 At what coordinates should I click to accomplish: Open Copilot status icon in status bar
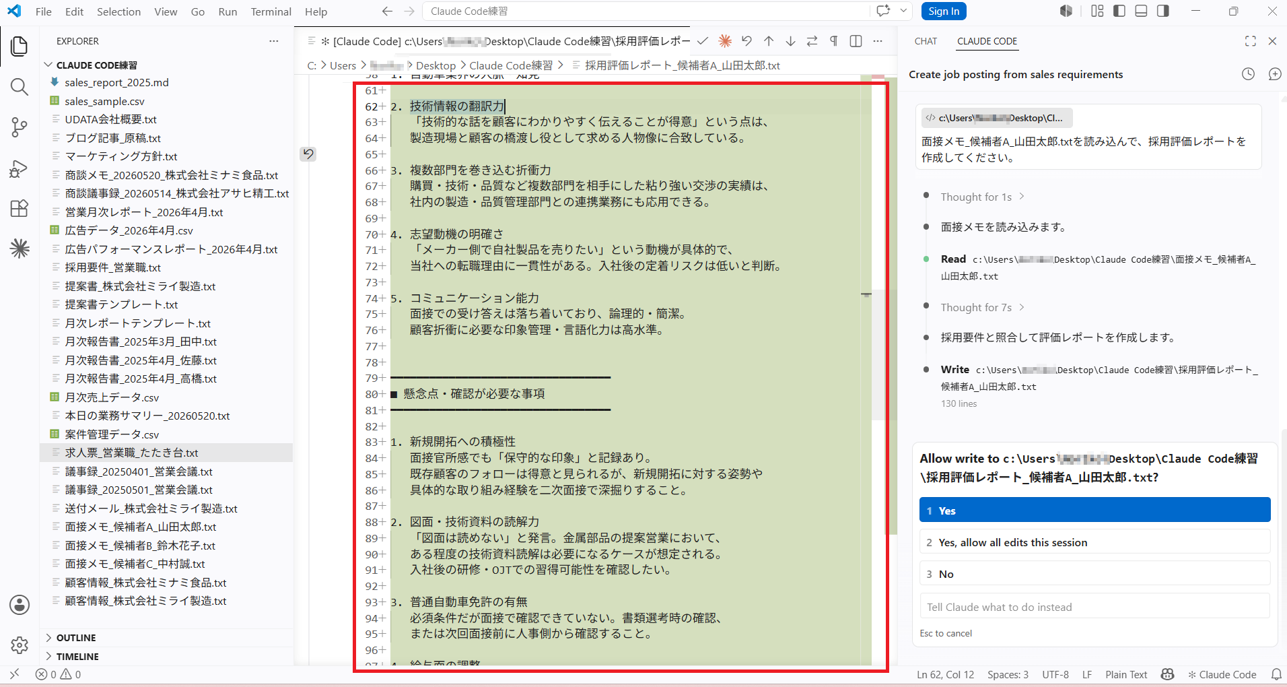coord(1167,674)
